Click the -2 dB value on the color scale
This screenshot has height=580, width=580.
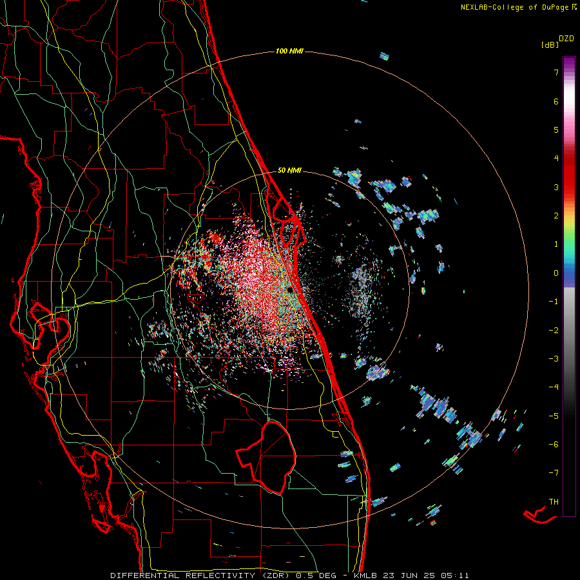[554, 331]
